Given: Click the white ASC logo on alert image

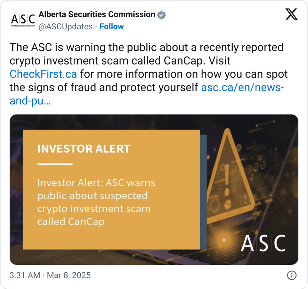Looking at the screenshot, I should pos(263,243).
